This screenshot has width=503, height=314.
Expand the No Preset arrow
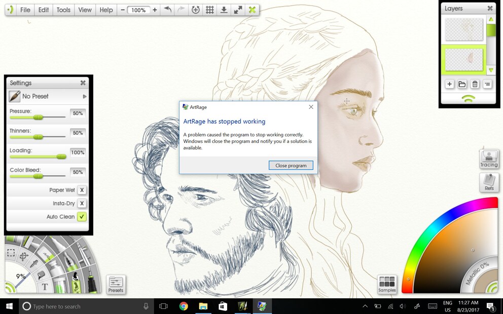pos(85,96)
